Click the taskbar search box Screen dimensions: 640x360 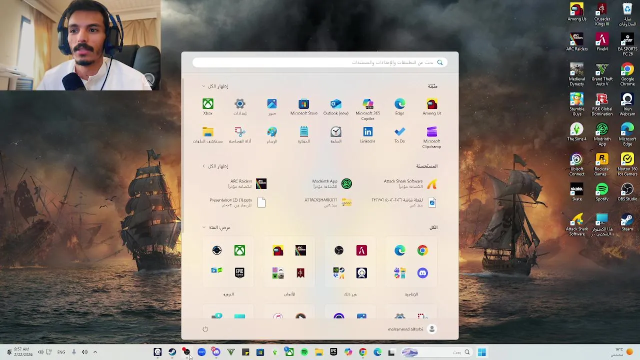coord(437,352)
